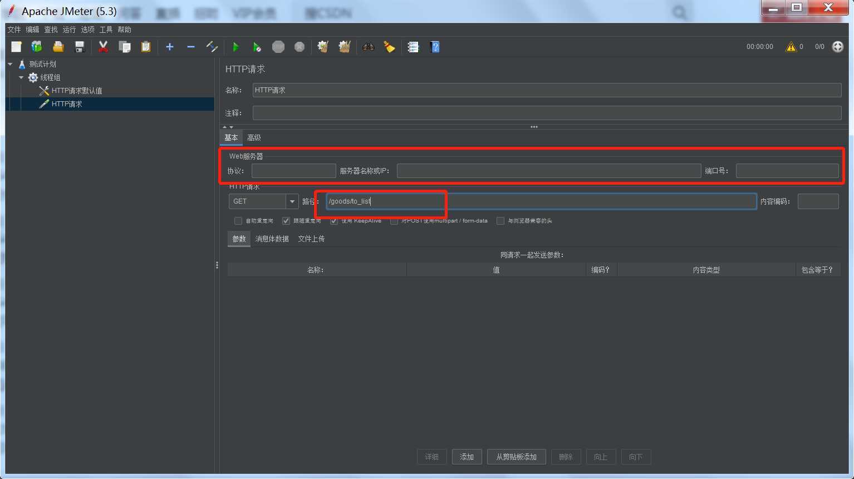Open the 编辑 menu
Screen dimensions: 854x479
pyautogui.click(x=32, y=29)
